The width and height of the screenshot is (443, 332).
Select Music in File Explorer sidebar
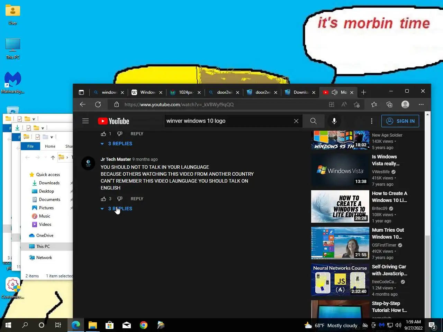coord(44,216)
